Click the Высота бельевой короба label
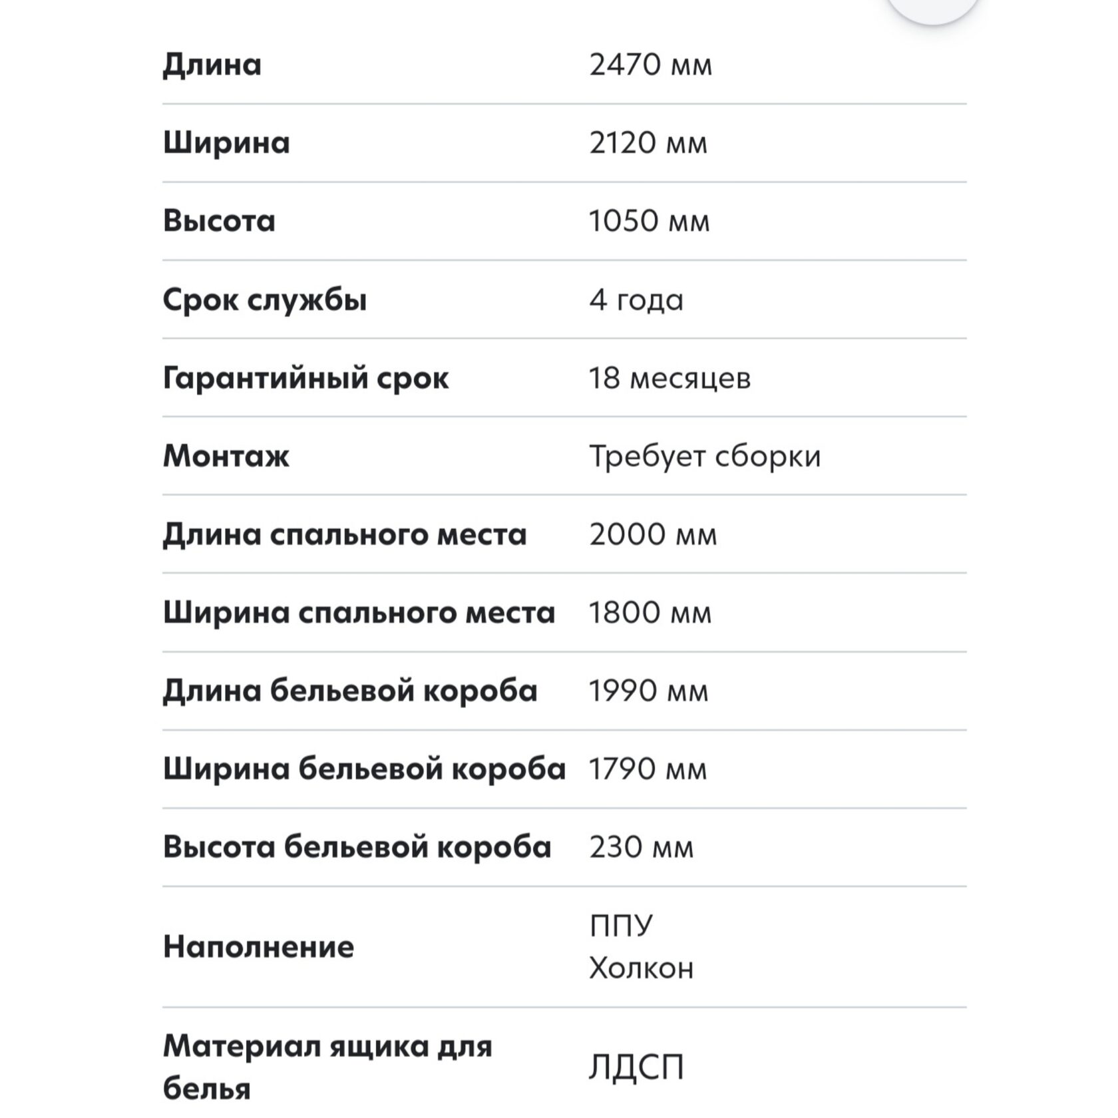 point(357,847)
